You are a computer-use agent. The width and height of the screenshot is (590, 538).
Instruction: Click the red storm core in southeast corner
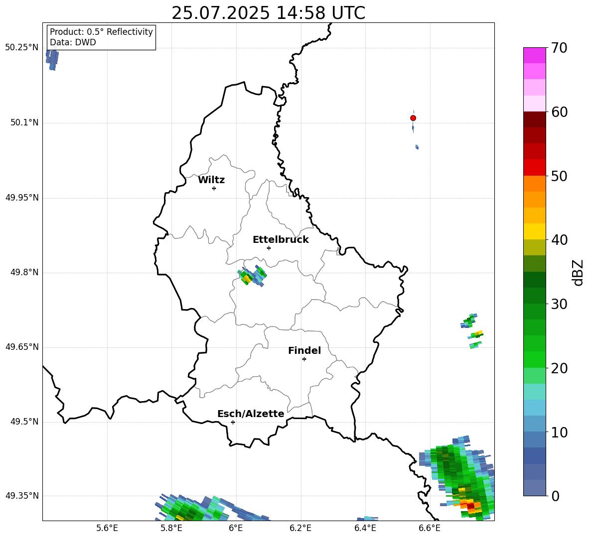tap(470, 506)
